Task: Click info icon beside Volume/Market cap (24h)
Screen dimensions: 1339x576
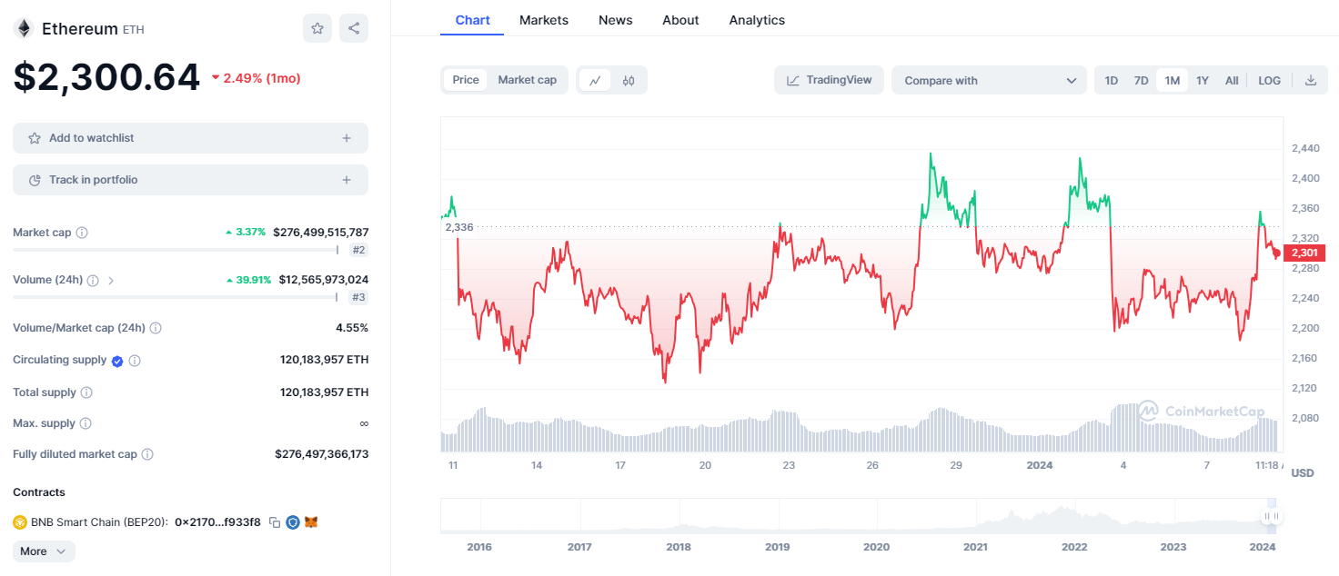Action: (156, 328)
